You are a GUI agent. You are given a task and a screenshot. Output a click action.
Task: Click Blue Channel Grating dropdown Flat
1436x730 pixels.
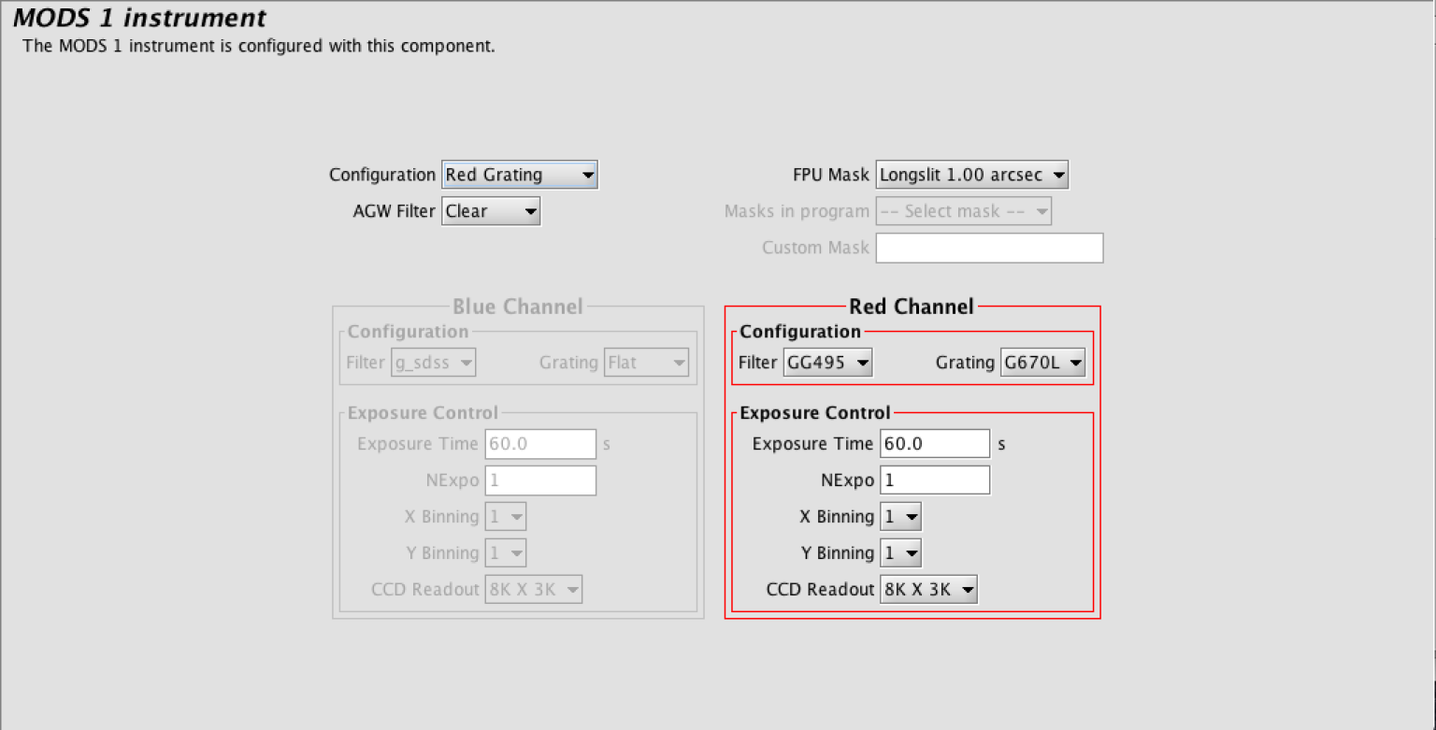(647, 363)
